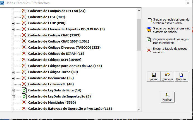Click red X icon beside Códigos Turbo

pyautogui.click(x=24, y=72)
